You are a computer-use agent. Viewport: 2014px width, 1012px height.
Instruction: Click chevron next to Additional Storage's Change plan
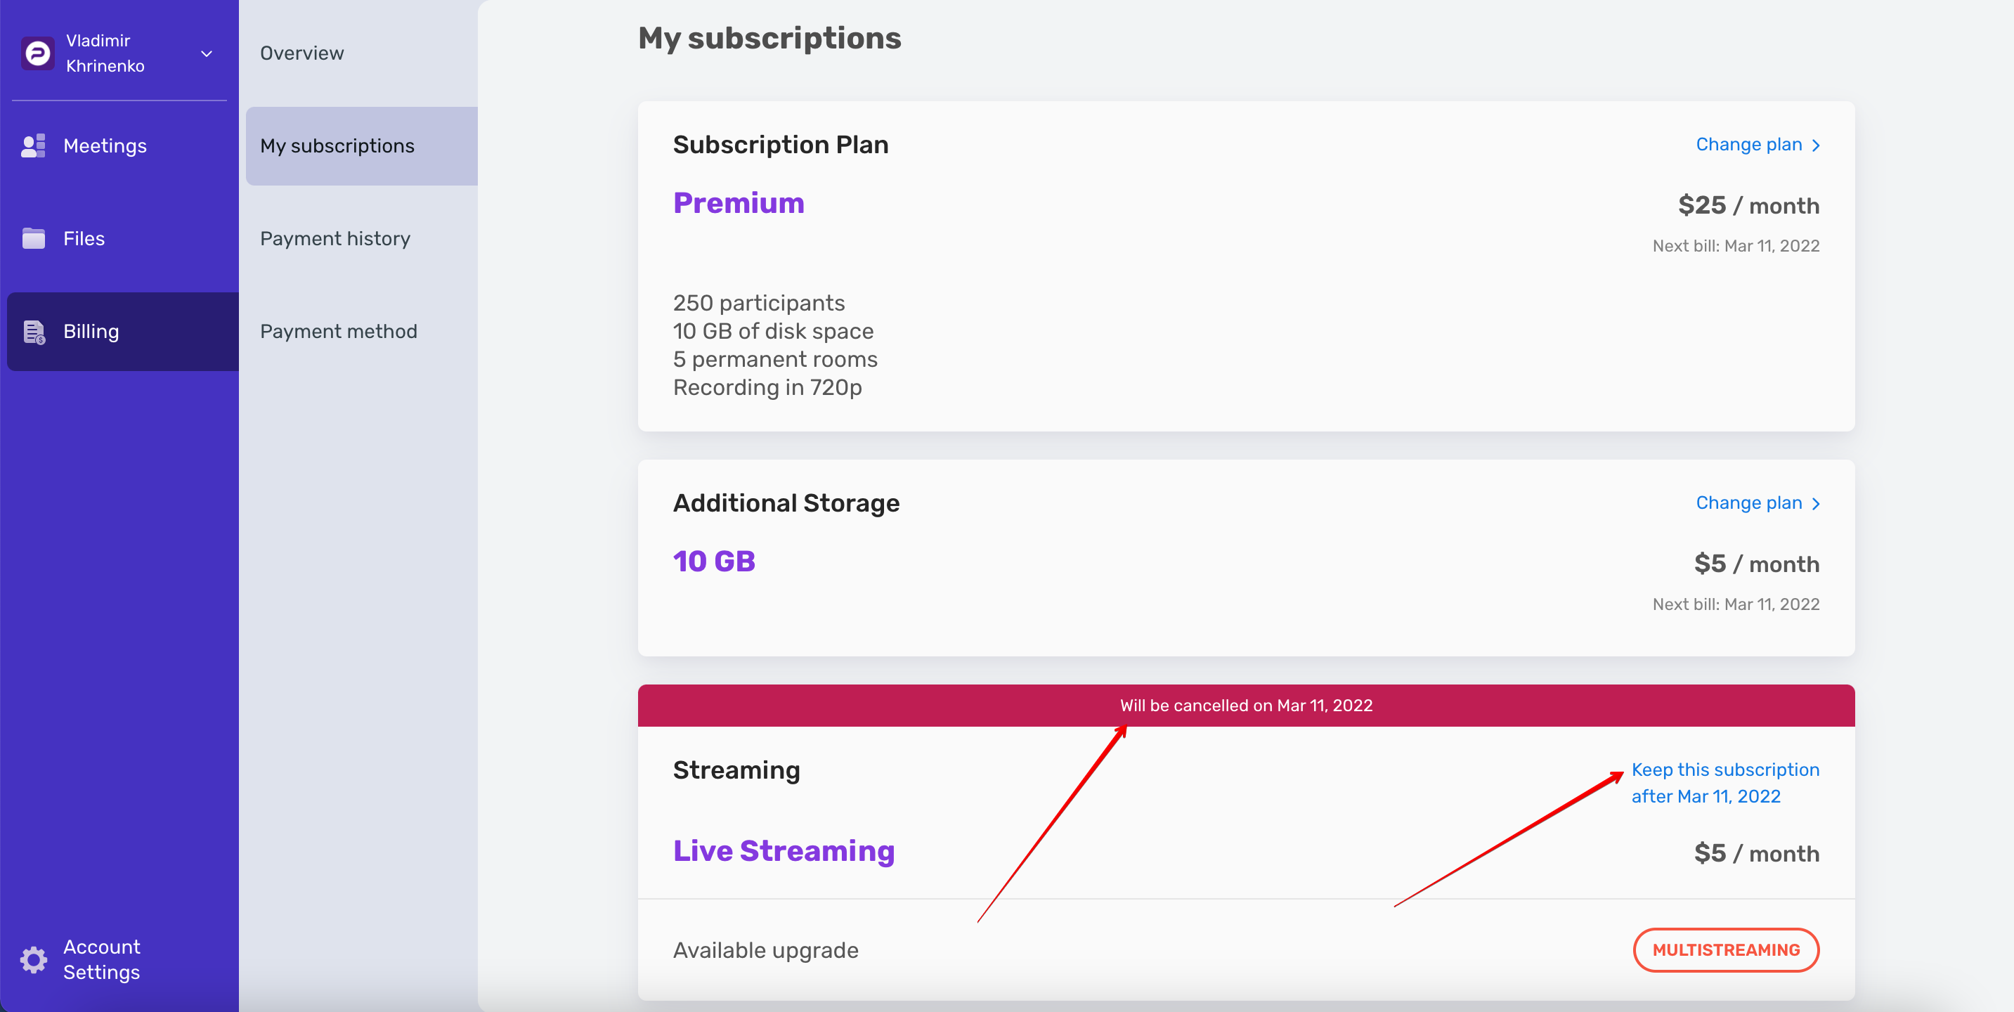(x=1815, y=504)
